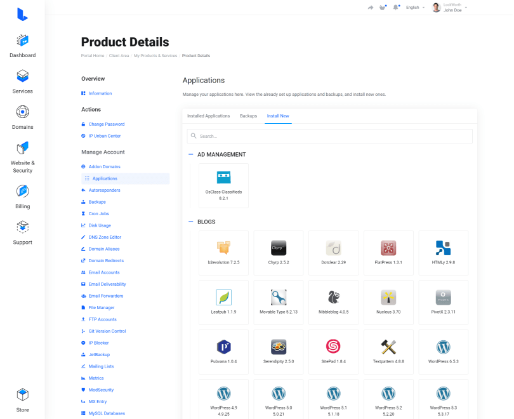This screenshot has height=419, width=514.
Task: Select WordPress 5.1 app
Action: tap(333, 399)
